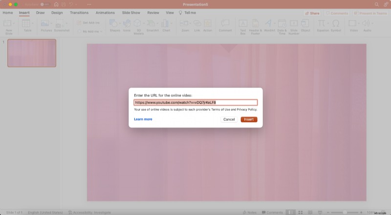Image resolution: width=391 pixels, height=215 pixels.
Task: Expand the Chart dropdown arrow
Action: (172, 23)
